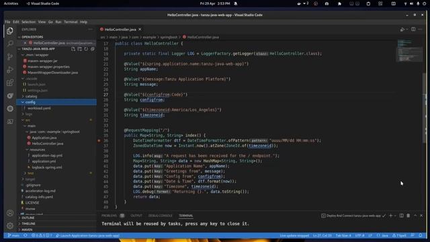Expand the catalog folder
Screen dimensions: 430x242
click(x=31, y=96)
